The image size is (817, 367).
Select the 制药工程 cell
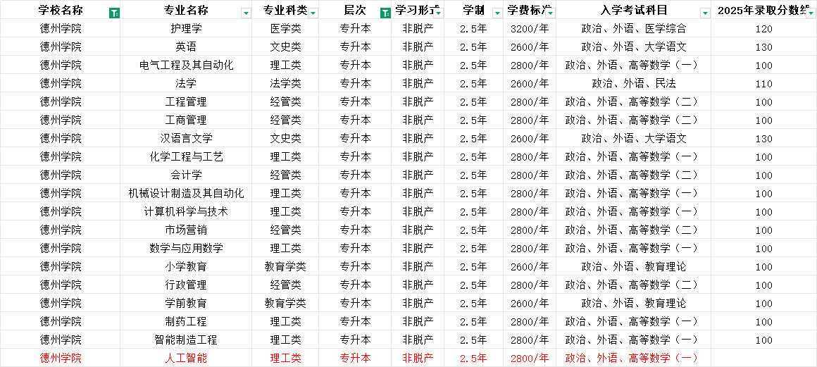click(x=186, y=322)
